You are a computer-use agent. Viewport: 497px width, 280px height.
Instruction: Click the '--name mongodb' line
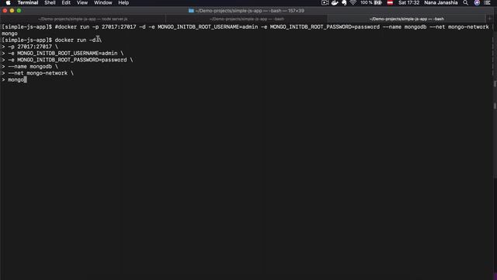[x=30, y=67]
